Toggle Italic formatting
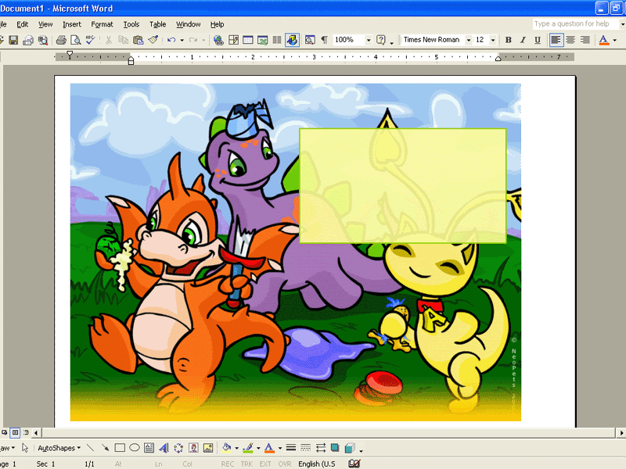The image size is (626, 469). point(523,40)
